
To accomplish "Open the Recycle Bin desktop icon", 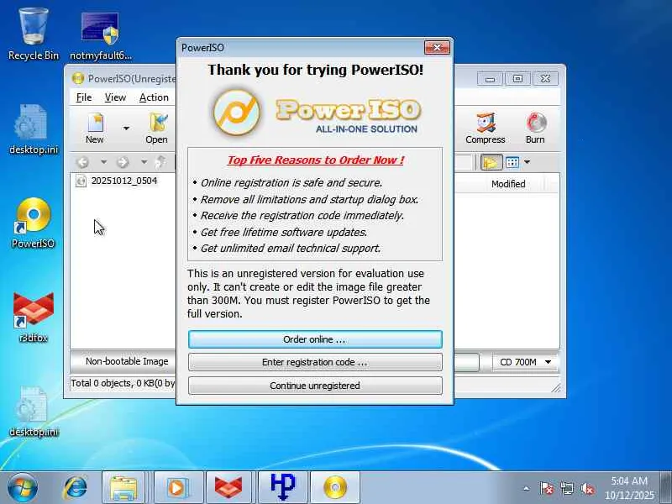I will (x=34, y=34).
